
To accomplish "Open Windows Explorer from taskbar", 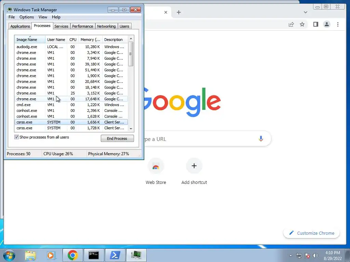I will click(30, 255).
